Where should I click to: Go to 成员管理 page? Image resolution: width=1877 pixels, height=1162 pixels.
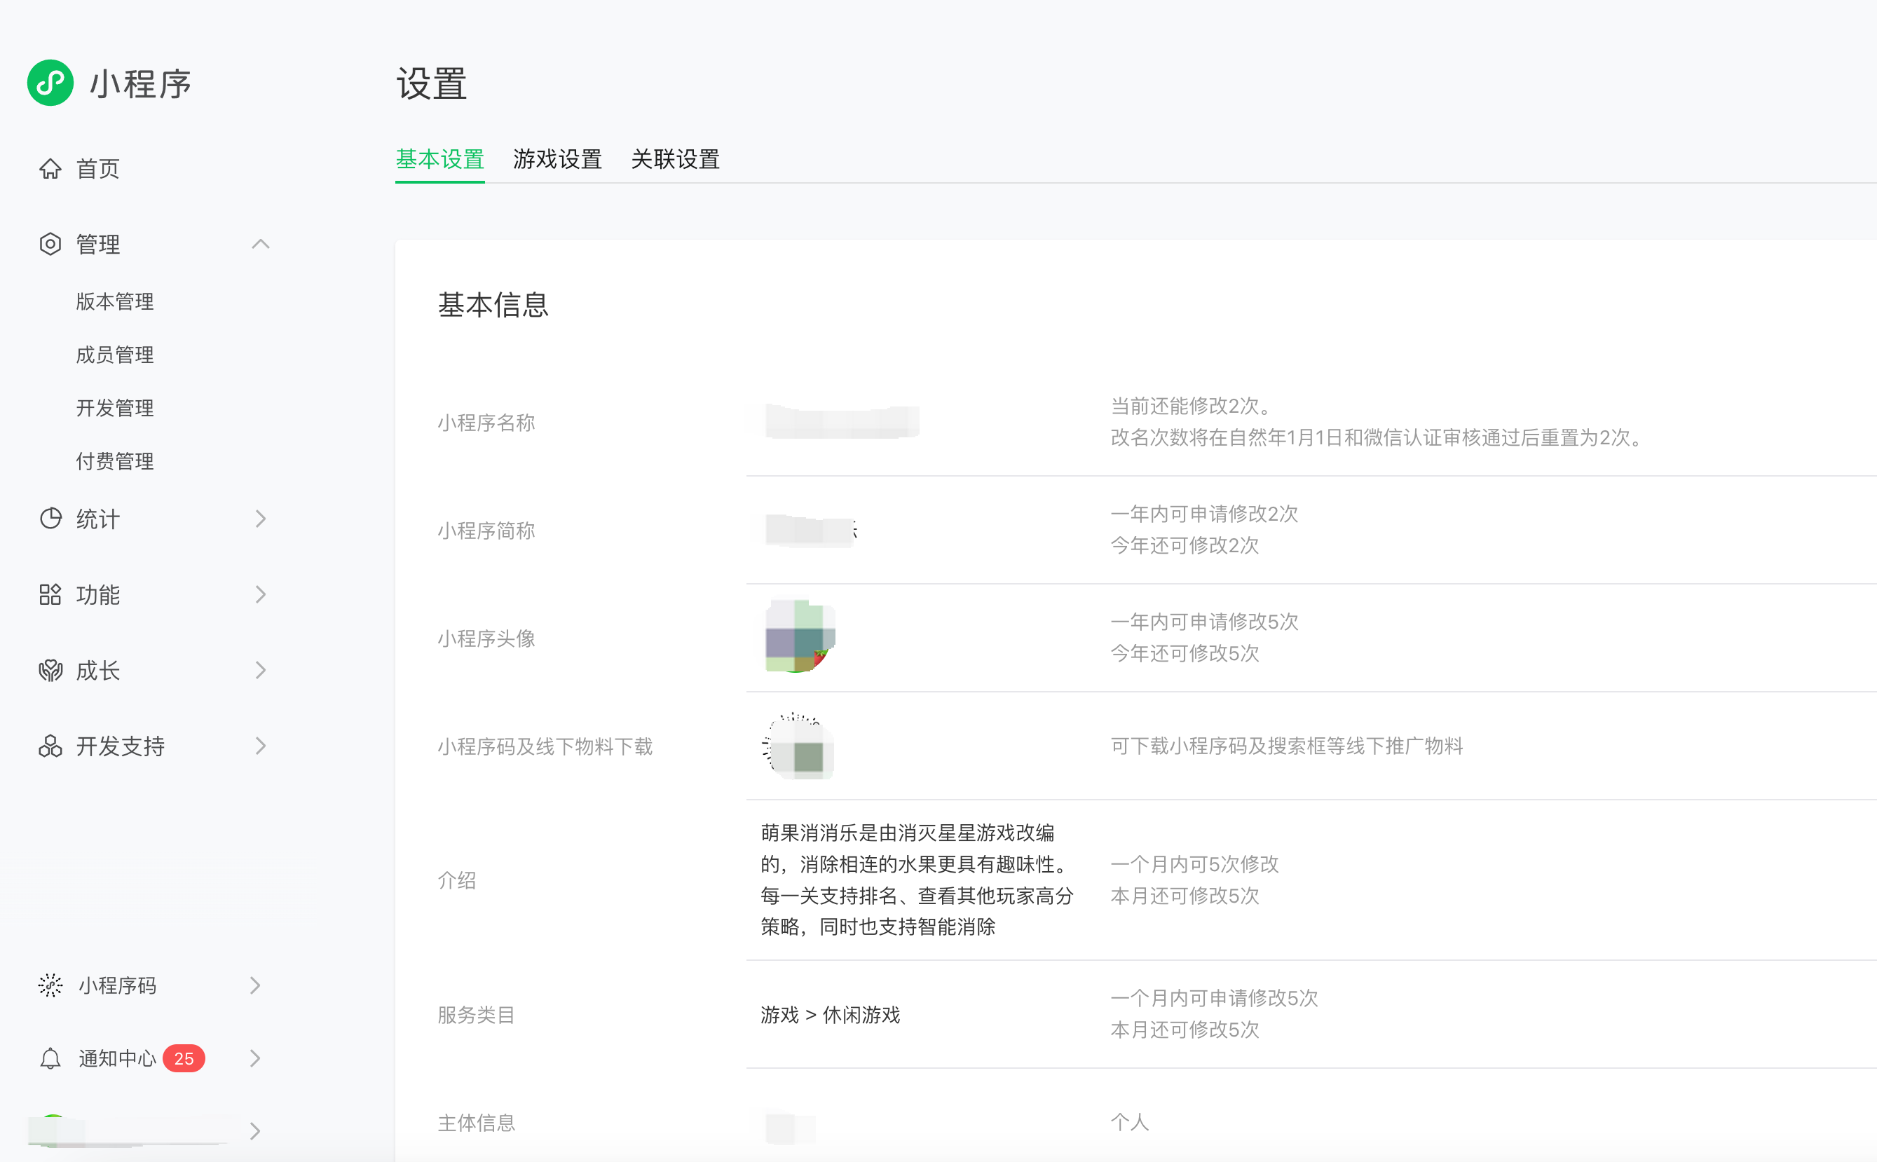114,355
